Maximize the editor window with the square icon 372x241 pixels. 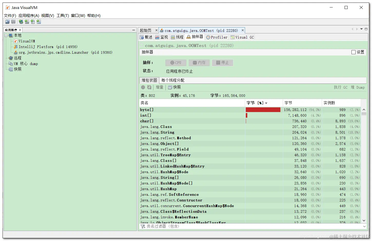pyautogui.click(x=366, y=29)
